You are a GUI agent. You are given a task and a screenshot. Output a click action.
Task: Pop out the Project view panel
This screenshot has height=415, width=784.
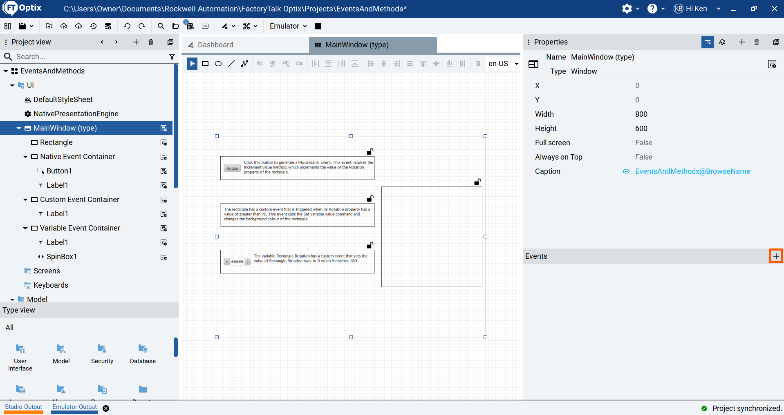(170, 42)
